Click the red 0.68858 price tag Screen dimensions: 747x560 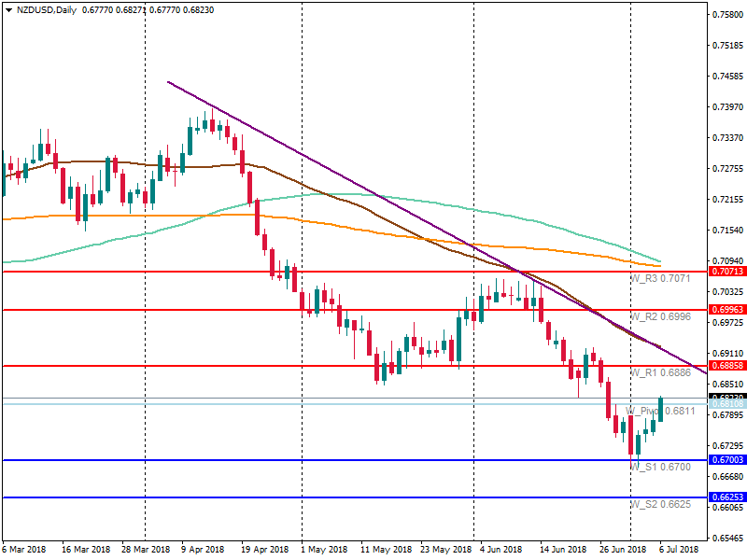pyautogui.click(x=726, y=366)
